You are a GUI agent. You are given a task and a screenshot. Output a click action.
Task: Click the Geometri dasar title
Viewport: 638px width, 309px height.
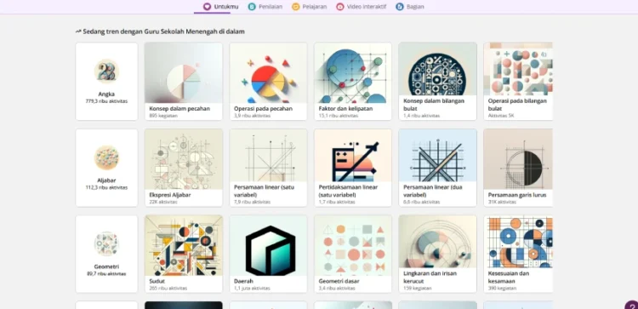(x=339, y=281)
